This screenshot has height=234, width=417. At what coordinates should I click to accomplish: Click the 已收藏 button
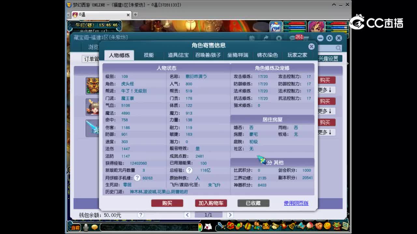click(253, 203)
